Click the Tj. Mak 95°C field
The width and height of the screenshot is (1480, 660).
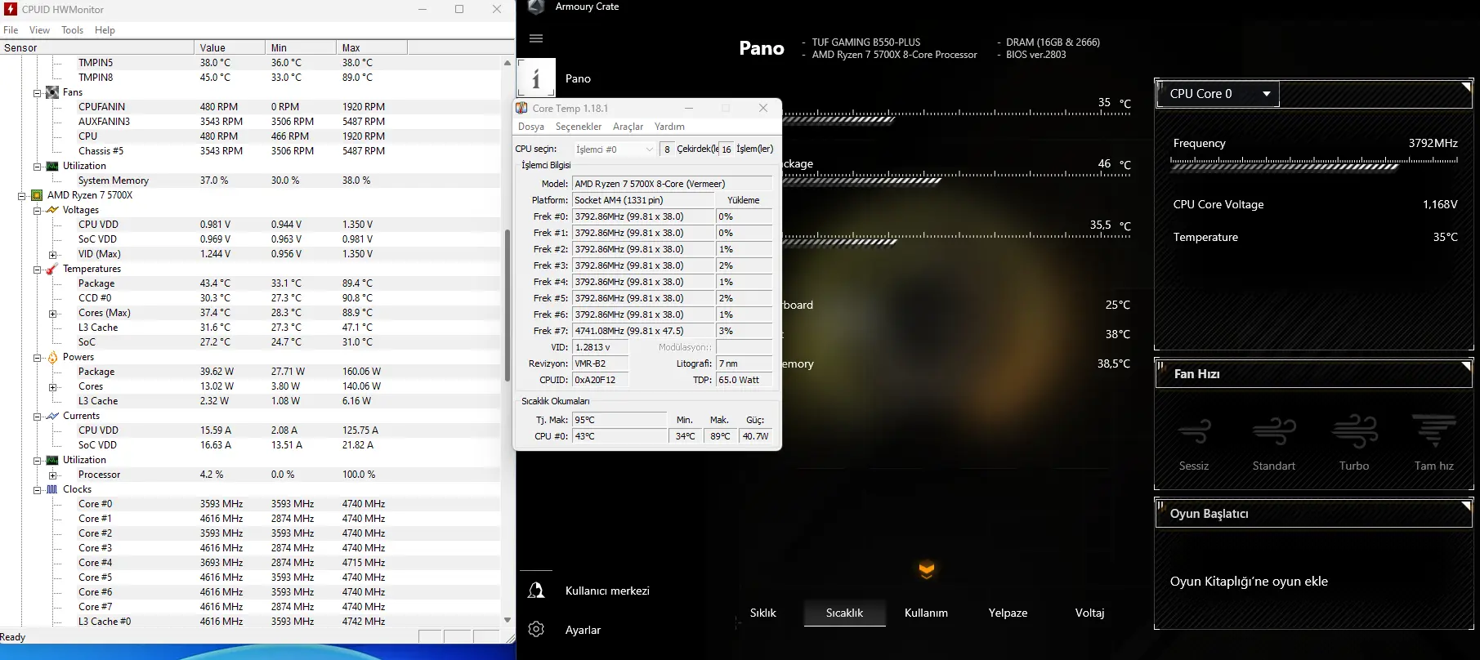(619, 420)
